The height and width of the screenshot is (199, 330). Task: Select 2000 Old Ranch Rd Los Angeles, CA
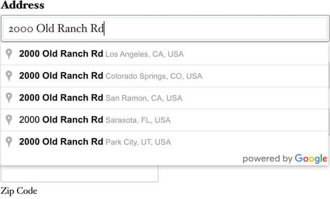164,54
